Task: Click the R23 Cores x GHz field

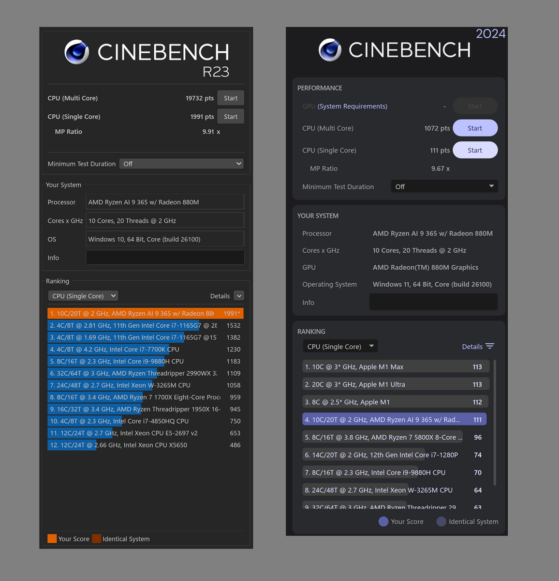Action: tap(165, 220)
